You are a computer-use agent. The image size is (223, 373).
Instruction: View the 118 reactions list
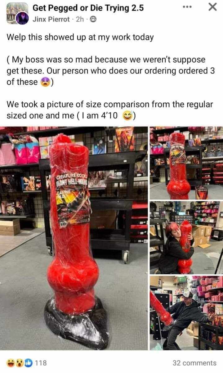point(41,363)
